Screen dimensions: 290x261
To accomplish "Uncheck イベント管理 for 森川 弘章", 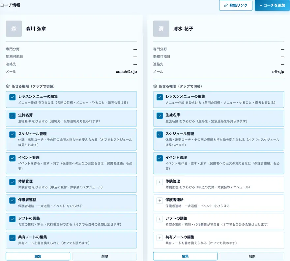I will pos(13,158).
